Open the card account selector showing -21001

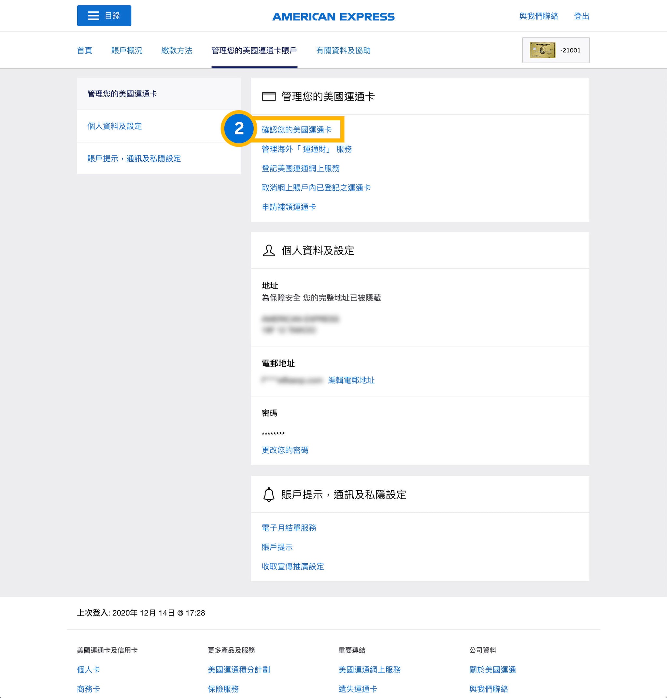click(555, 50)
